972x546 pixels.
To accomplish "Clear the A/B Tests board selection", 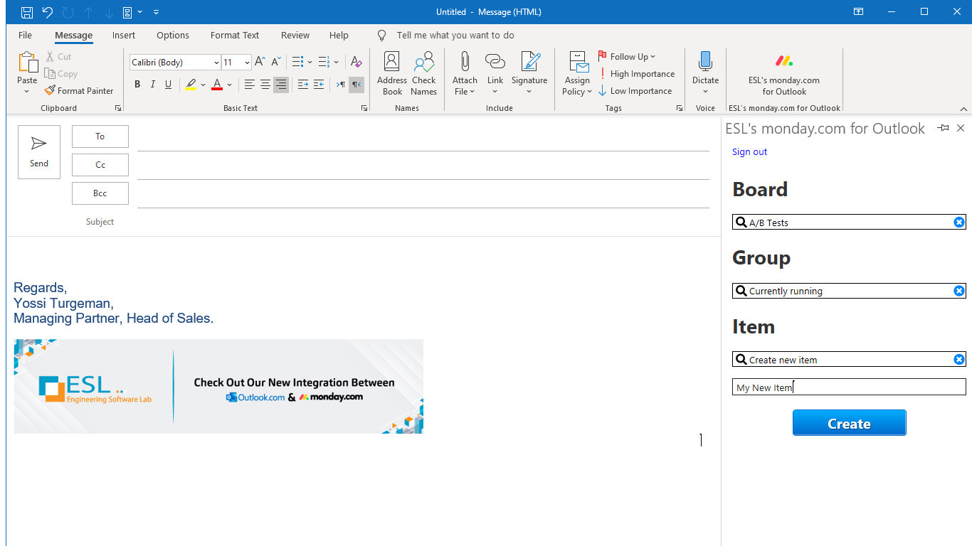I will pos(959,223).
